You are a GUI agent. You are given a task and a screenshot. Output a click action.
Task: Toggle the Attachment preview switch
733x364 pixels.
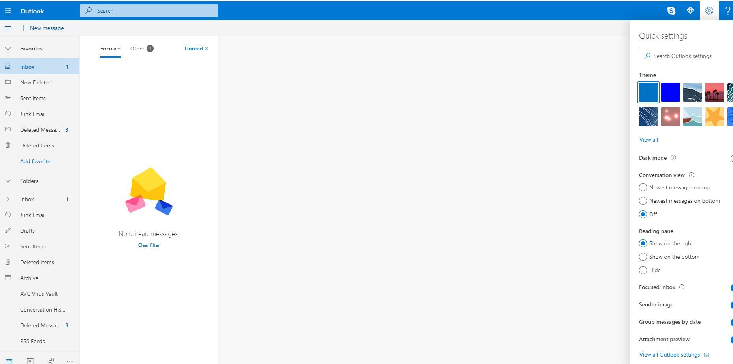tap(731, 340)
